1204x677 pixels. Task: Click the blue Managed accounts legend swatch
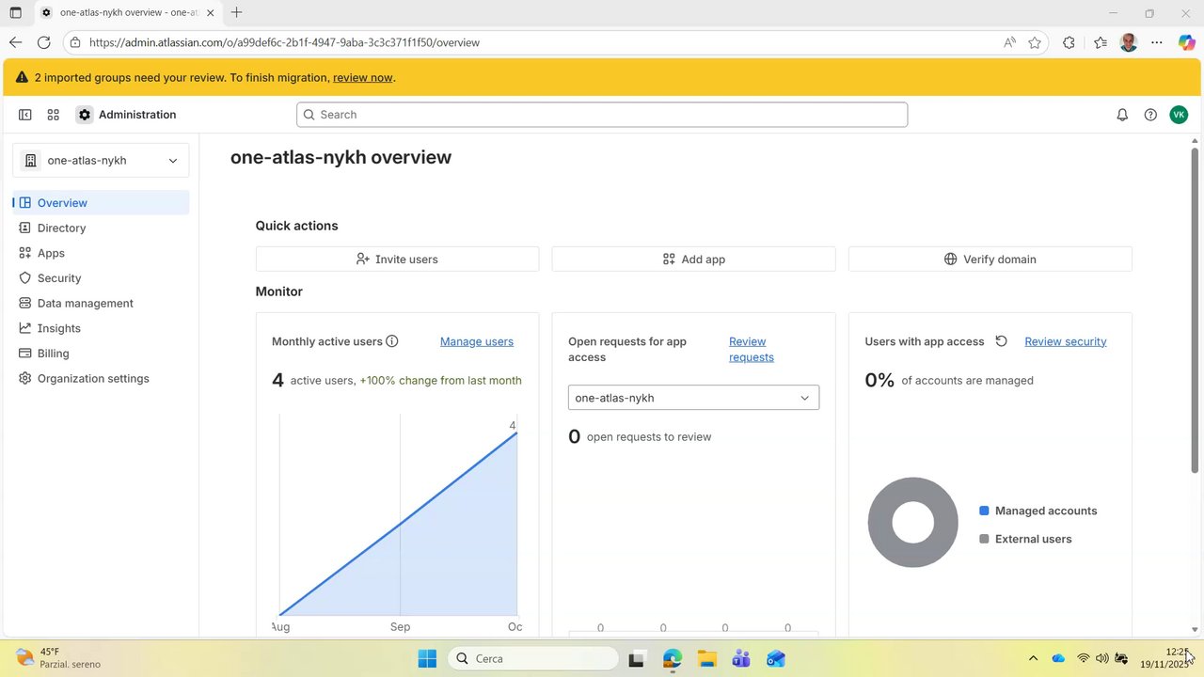click(984, 511)
